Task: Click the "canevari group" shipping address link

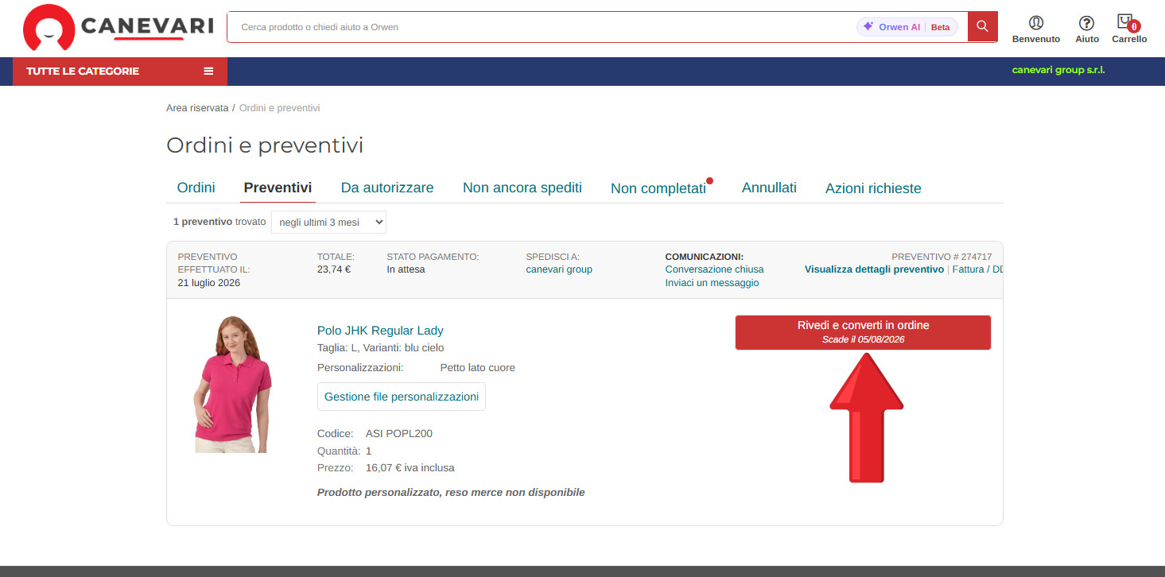Action: click(559, 269)
